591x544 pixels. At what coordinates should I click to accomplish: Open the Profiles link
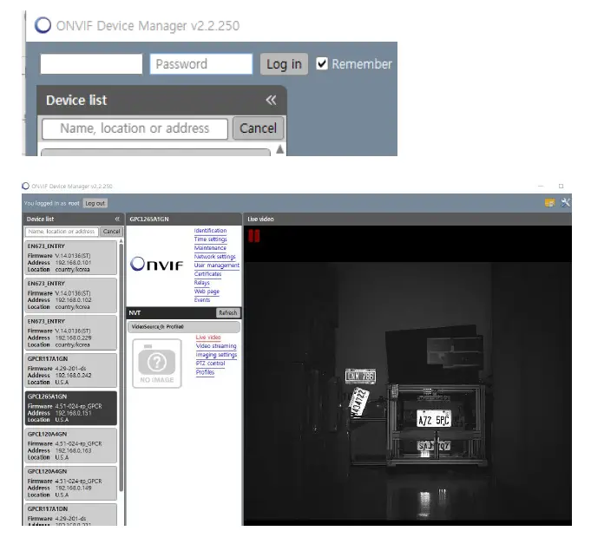click(x=205, y=372)
